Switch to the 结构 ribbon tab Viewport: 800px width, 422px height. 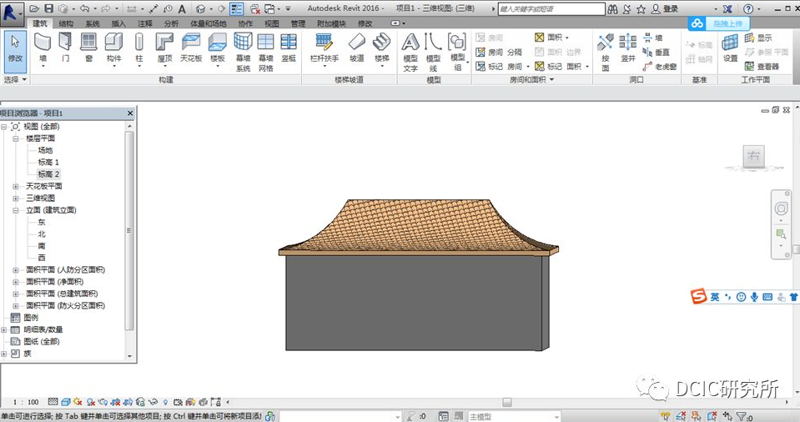click(x=66, y=23)
